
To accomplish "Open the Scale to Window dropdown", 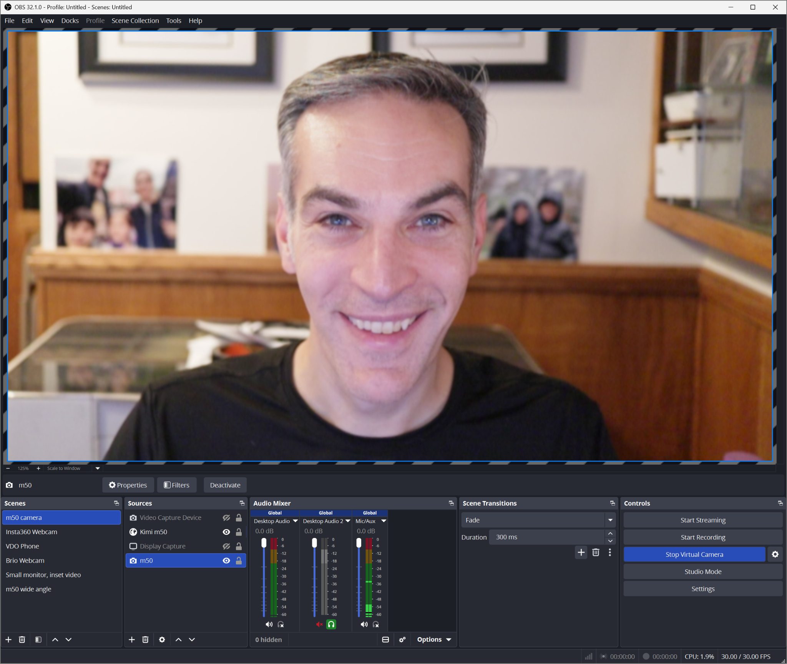I will tap(98, 468).
